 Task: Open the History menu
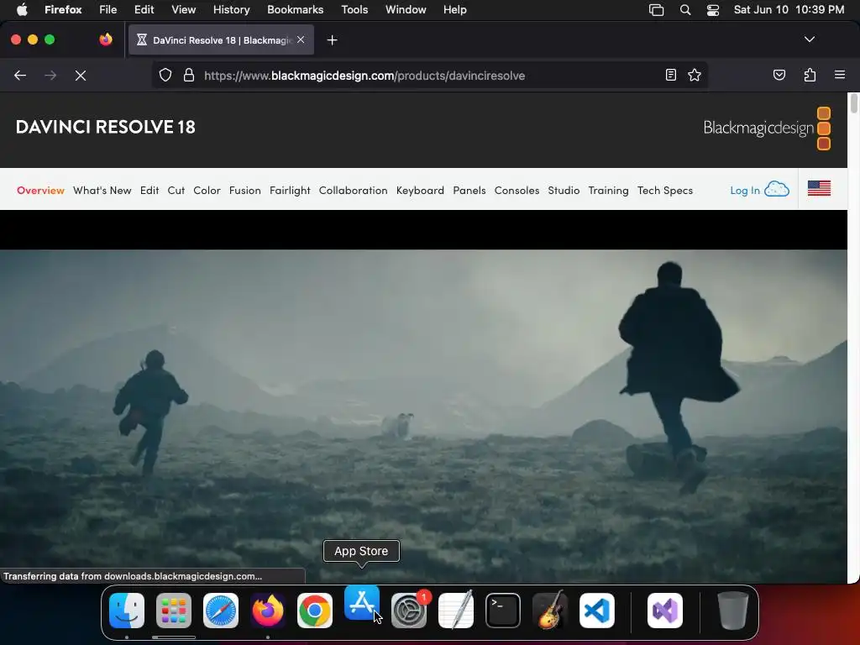[x=232, y=10]
